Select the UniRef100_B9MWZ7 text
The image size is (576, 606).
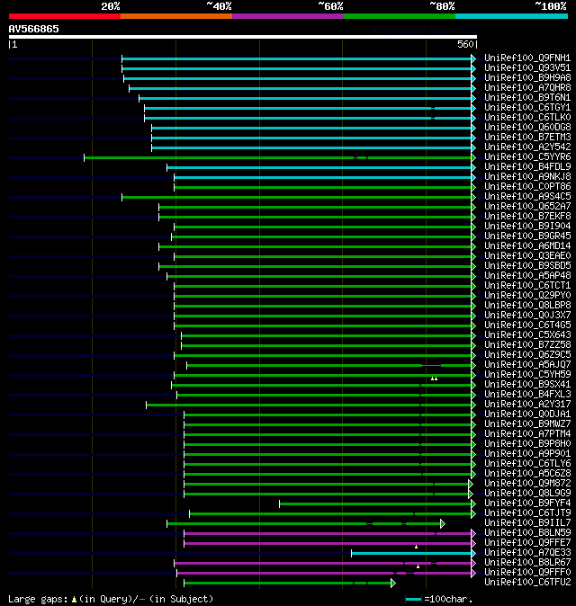coord(527,424)
